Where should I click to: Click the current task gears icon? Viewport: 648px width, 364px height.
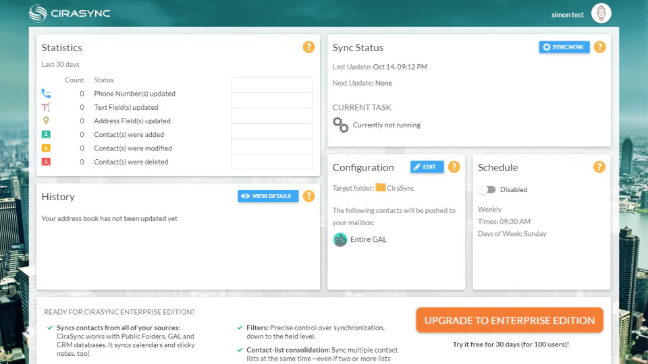[x=340, y=125]
